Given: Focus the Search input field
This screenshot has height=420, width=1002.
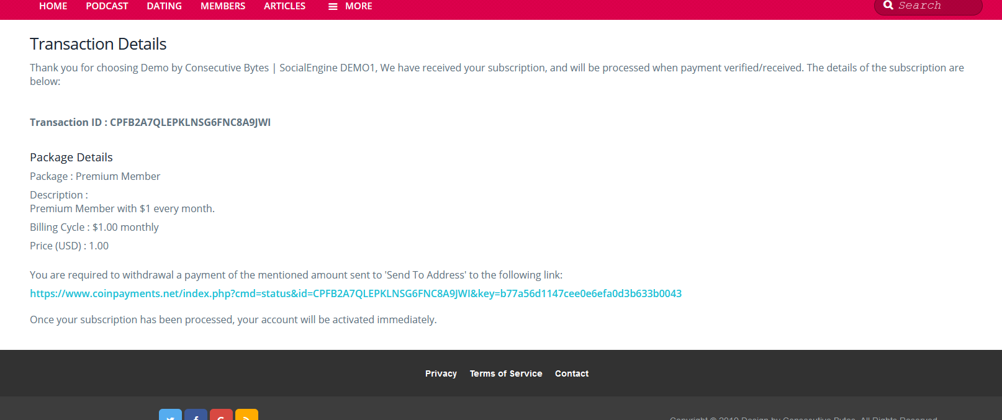Looking at the screenshot, I should [936, 6].
